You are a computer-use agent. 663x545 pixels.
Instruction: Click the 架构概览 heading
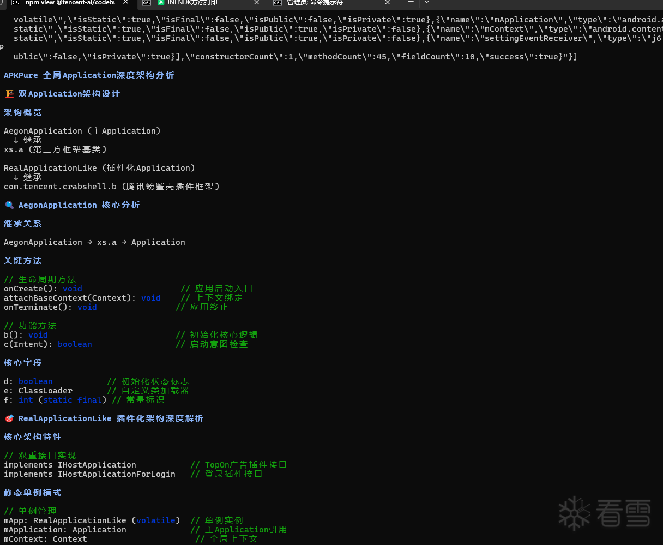tap(23, 112)
